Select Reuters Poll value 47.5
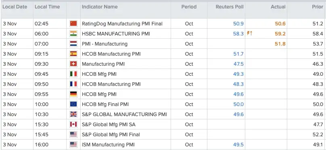This screenshot has height=150, width=326. pyautogui.click(x=238, y=64)
